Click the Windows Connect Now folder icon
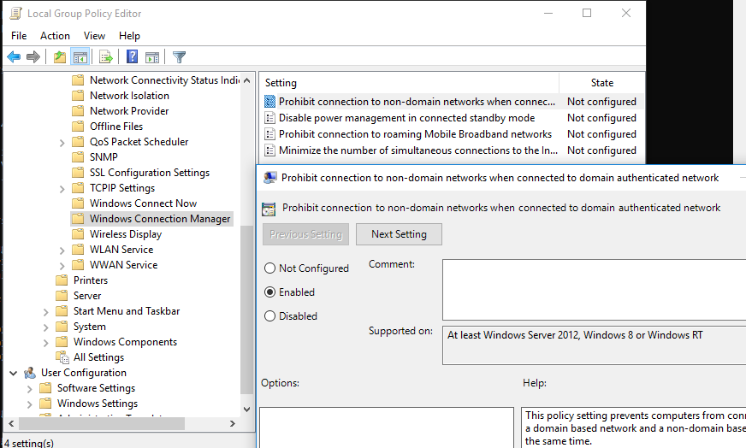 coord(78,203)
